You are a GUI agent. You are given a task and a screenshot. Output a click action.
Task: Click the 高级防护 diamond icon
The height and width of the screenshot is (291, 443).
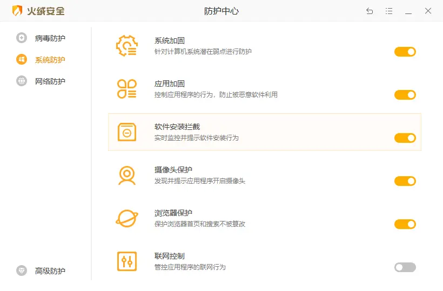tap(22, 271)
